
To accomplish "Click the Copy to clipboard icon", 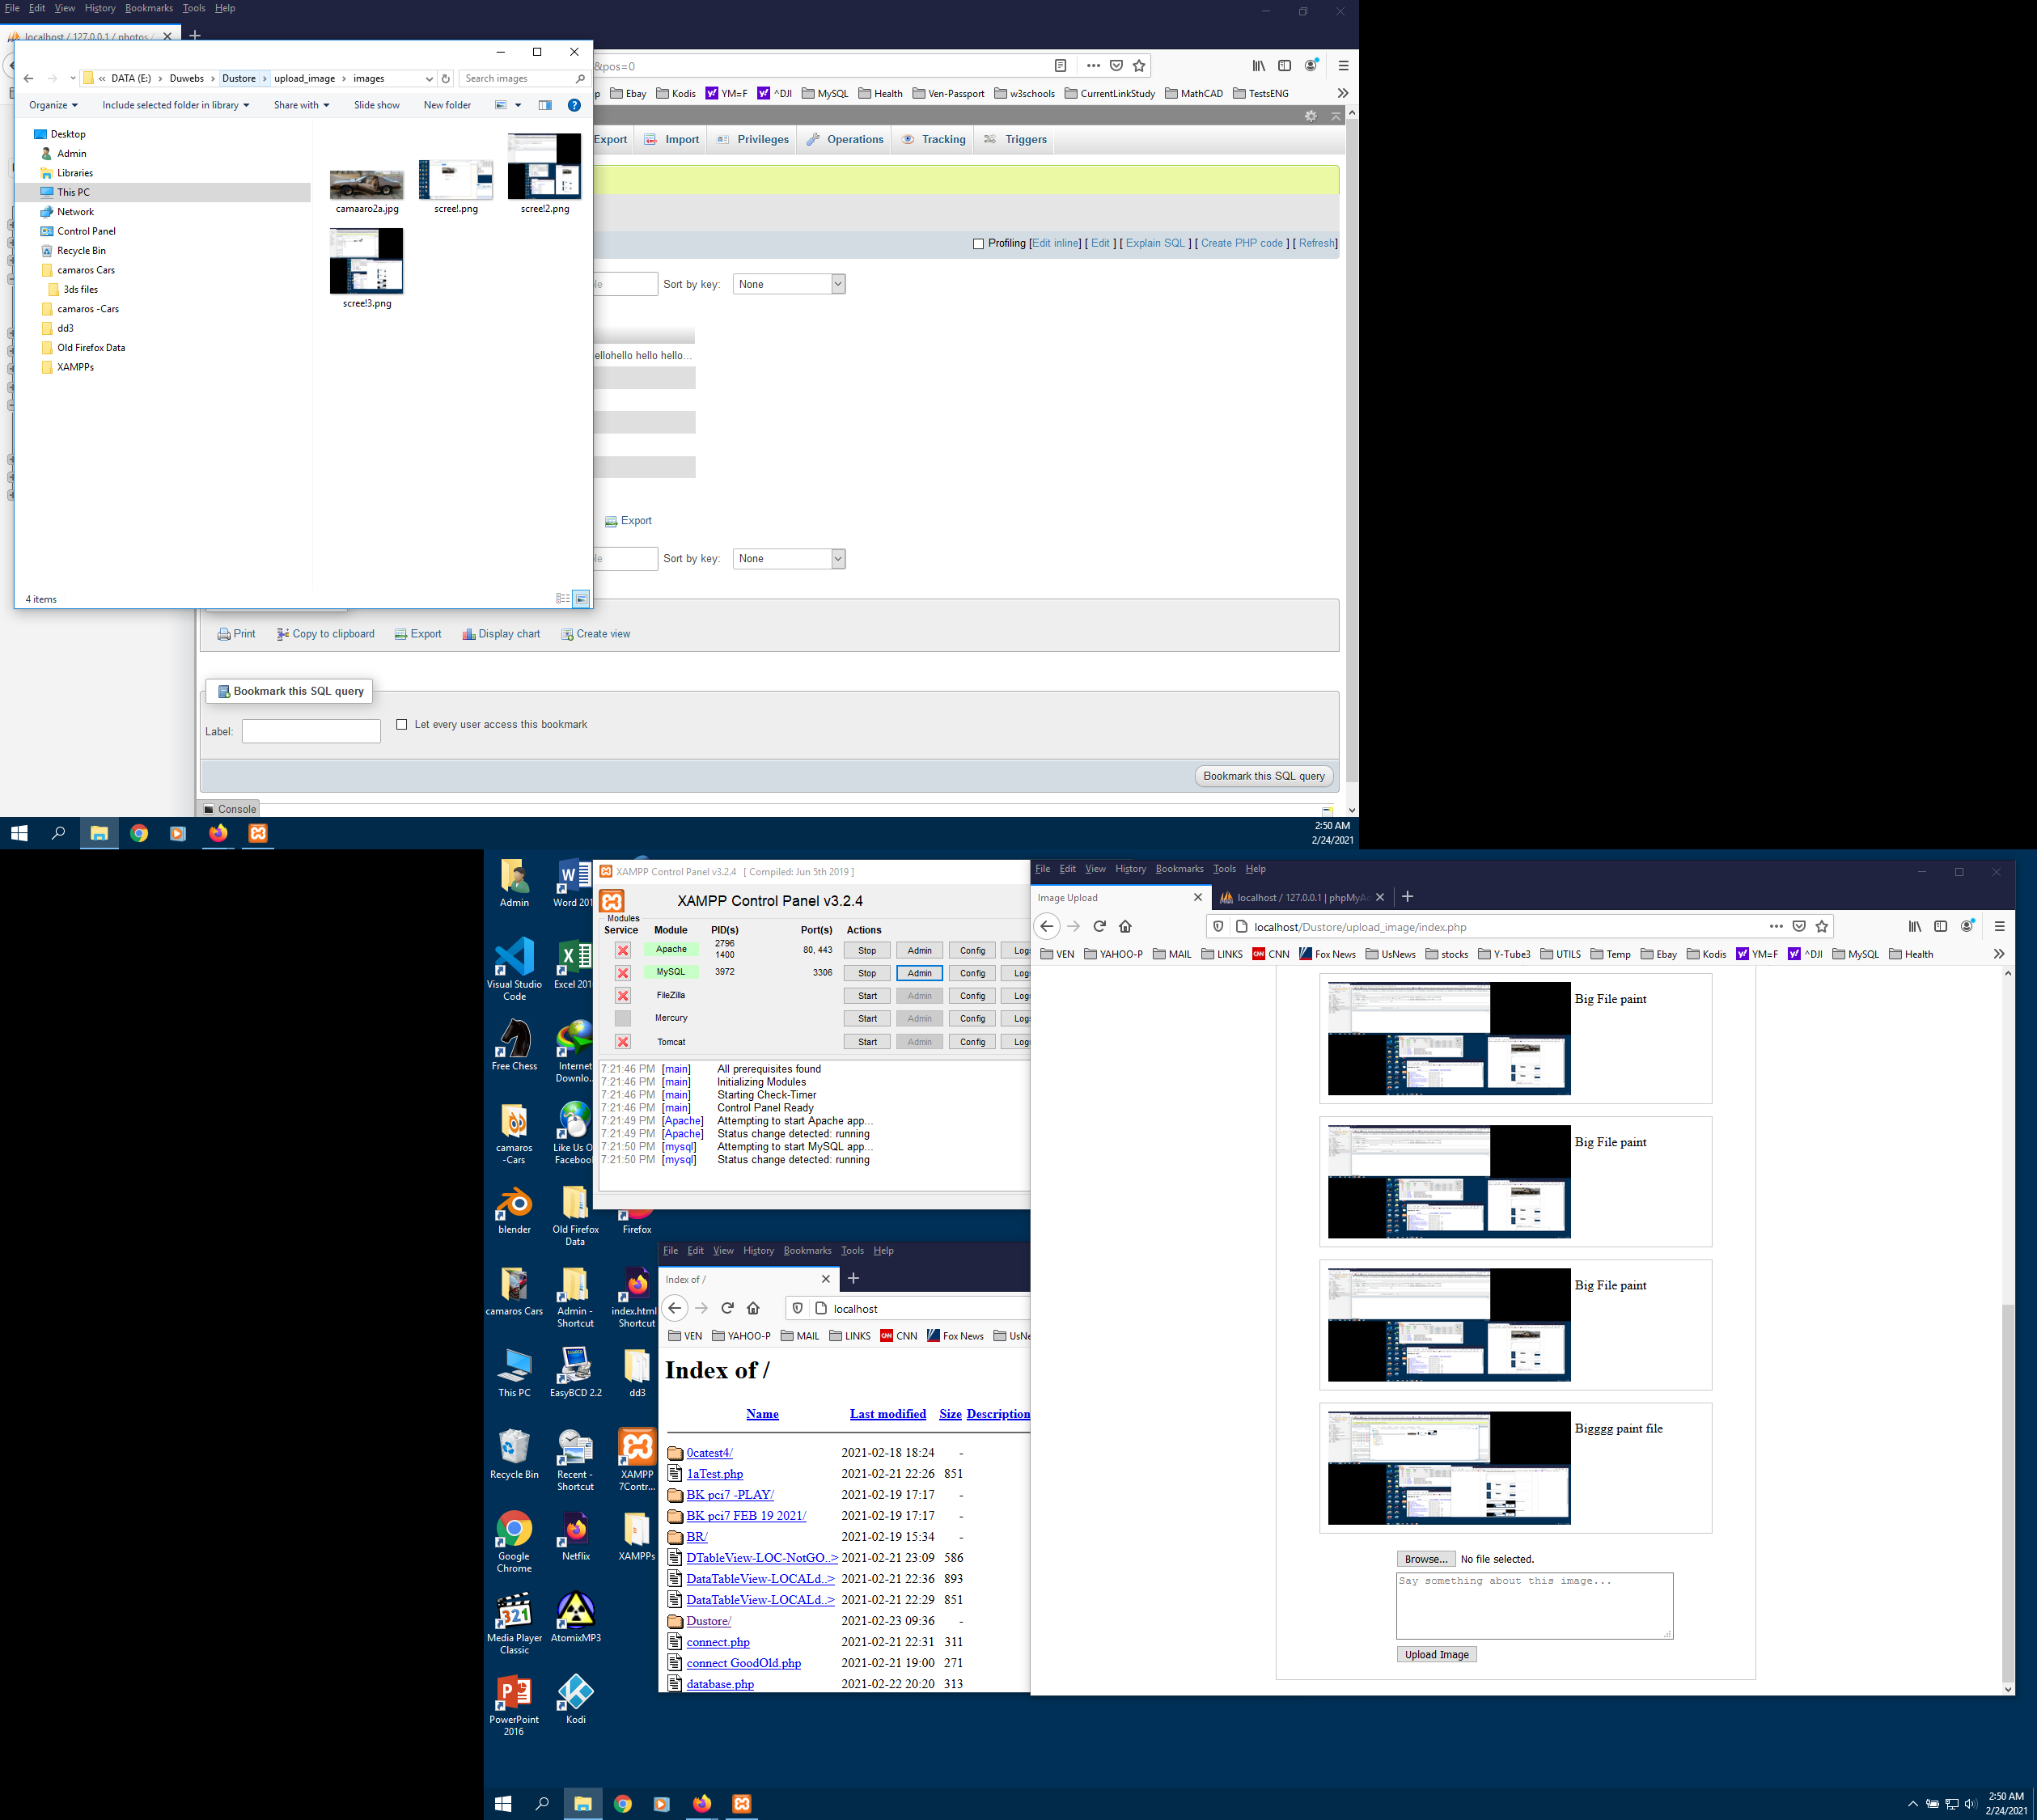I will 283,634.
